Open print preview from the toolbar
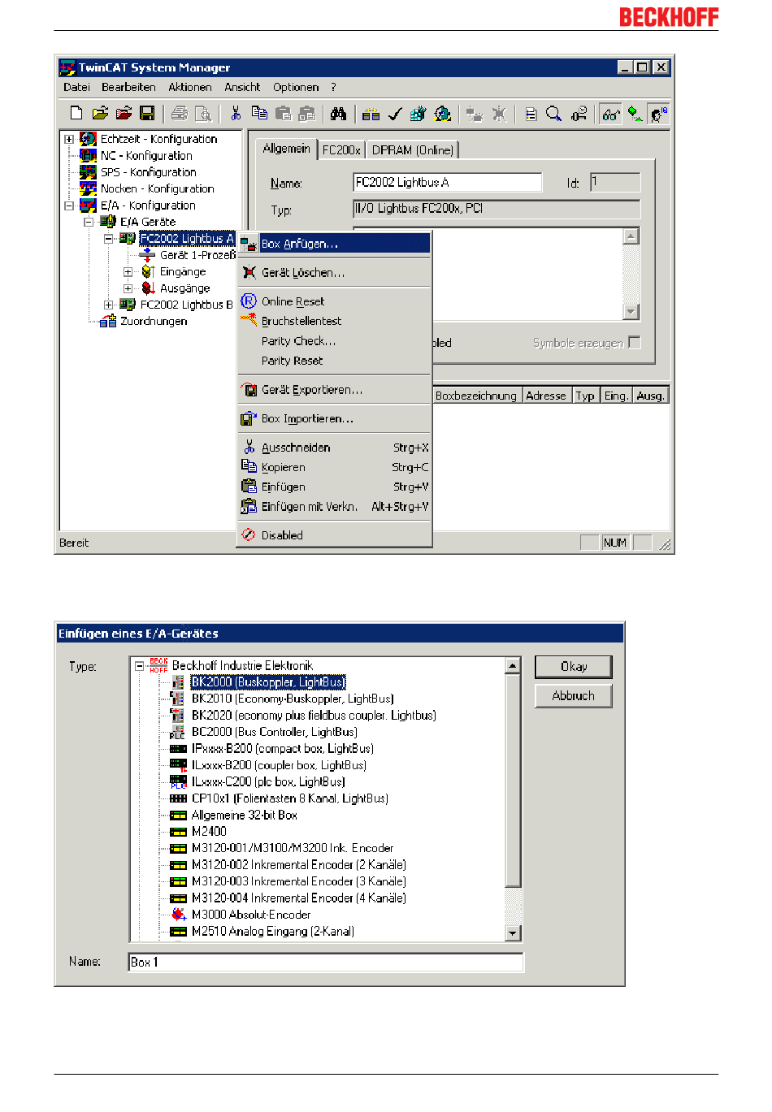Viewport: 772px width, 1112px height. tap(203, 114)
